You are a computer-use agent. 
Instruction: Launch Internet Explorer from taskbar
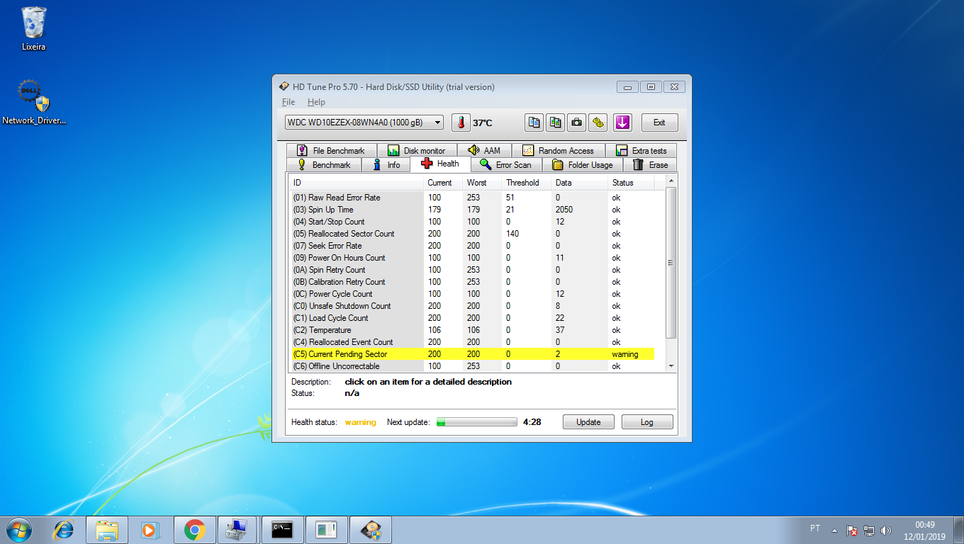(x=64, y=529)
